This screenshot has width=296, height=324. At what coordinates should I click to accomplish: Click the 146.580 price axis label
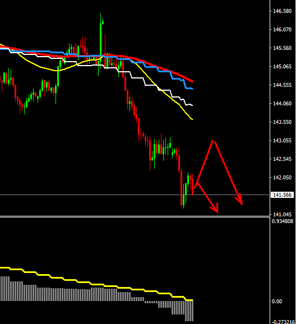tap(282, 11)
